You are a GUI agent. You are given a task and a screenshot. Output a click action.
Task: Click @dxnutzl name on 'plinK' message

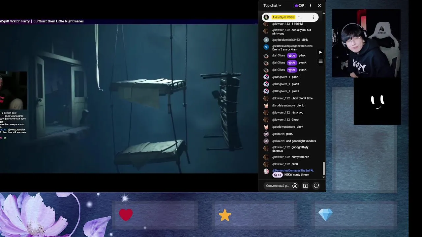point(278,134)
